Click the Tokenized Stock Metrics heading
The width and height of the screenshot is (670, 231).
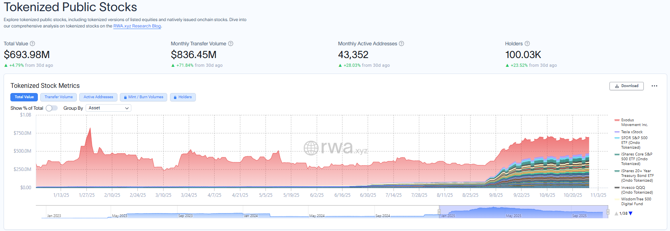tap(45, 86)
